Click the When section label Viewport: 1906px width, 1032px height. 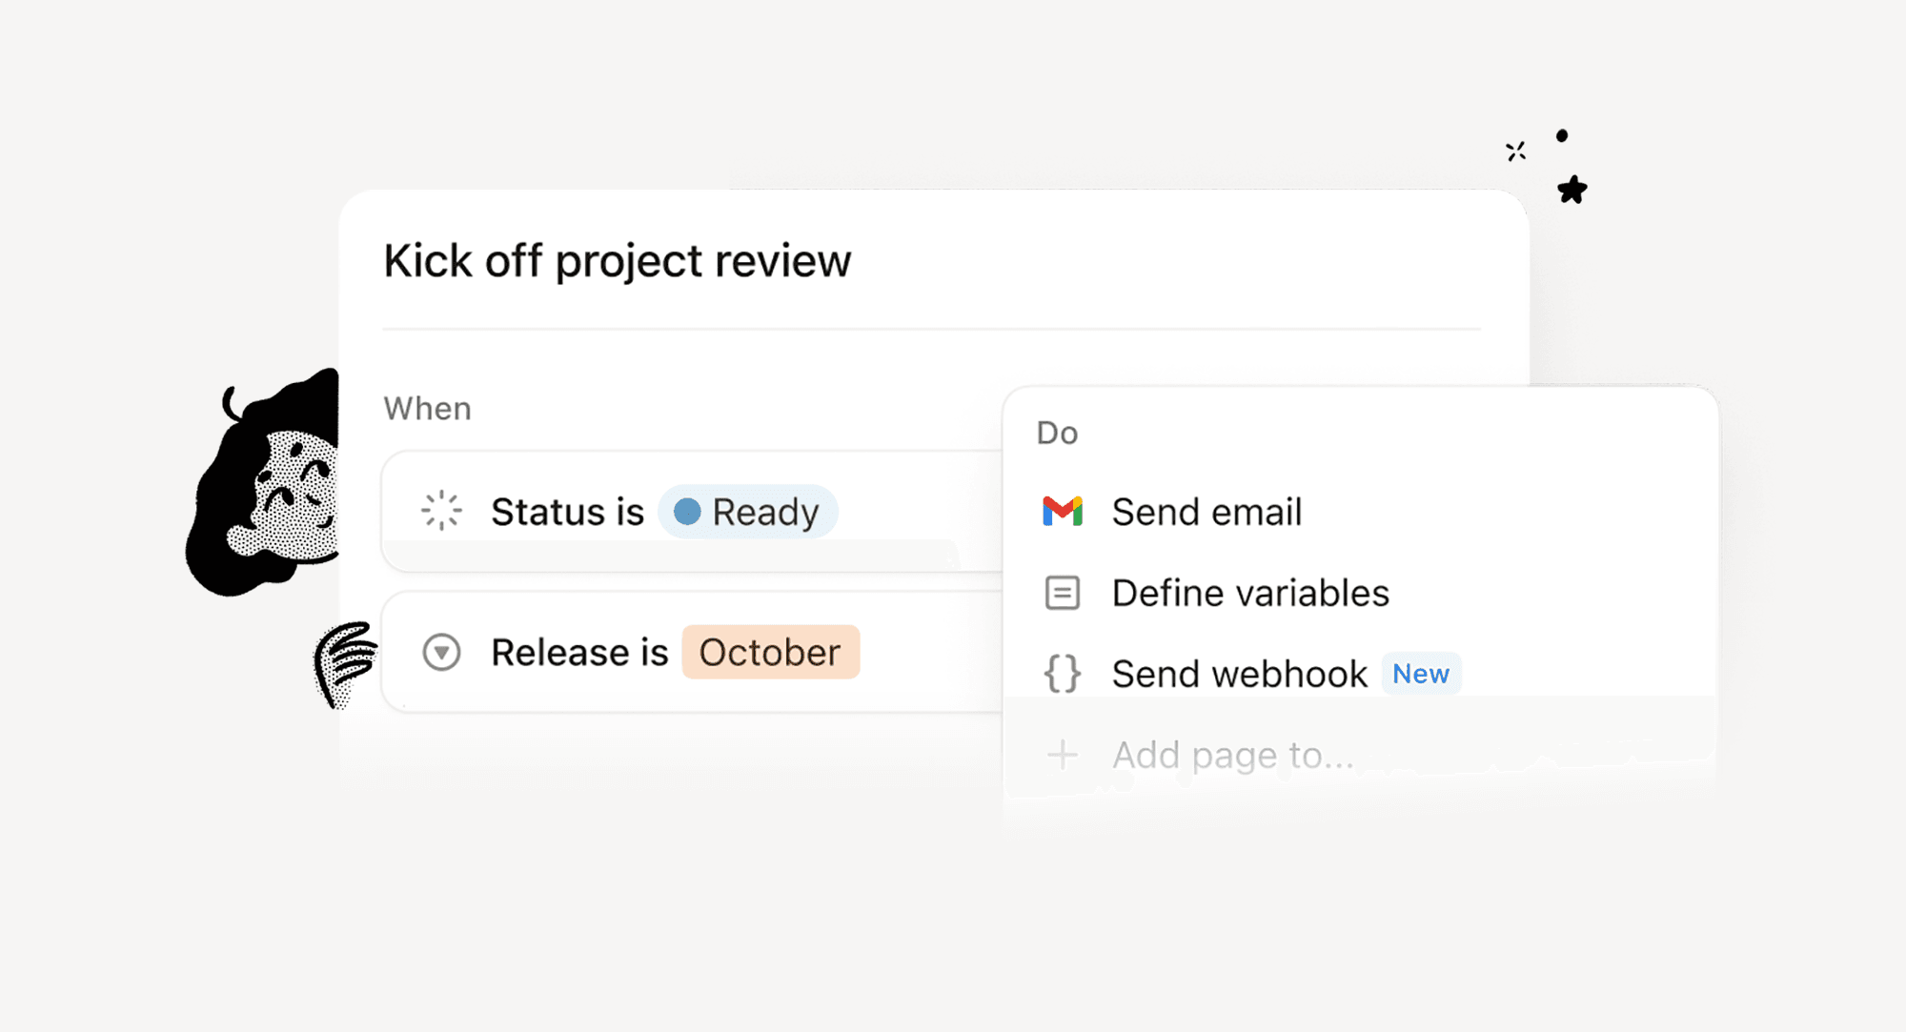pos(427,409)
